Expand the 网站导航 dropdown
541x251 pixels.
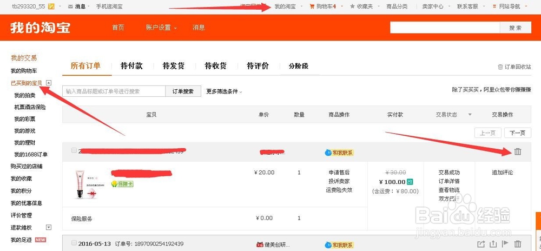(526, 6)
